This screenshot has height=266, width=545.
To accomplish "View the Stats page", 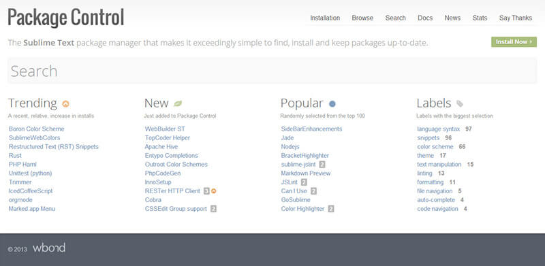I will point(480,18).
